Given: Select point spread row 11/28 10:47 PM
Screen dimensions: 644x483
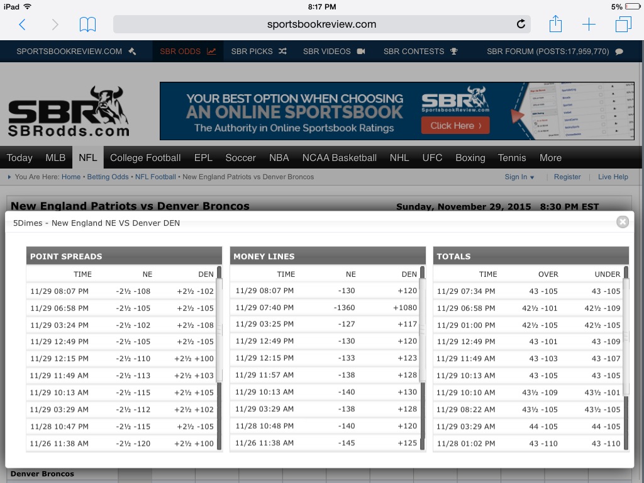Looking at the screenshot, I should pyautogui.click(x=121, y=426).
